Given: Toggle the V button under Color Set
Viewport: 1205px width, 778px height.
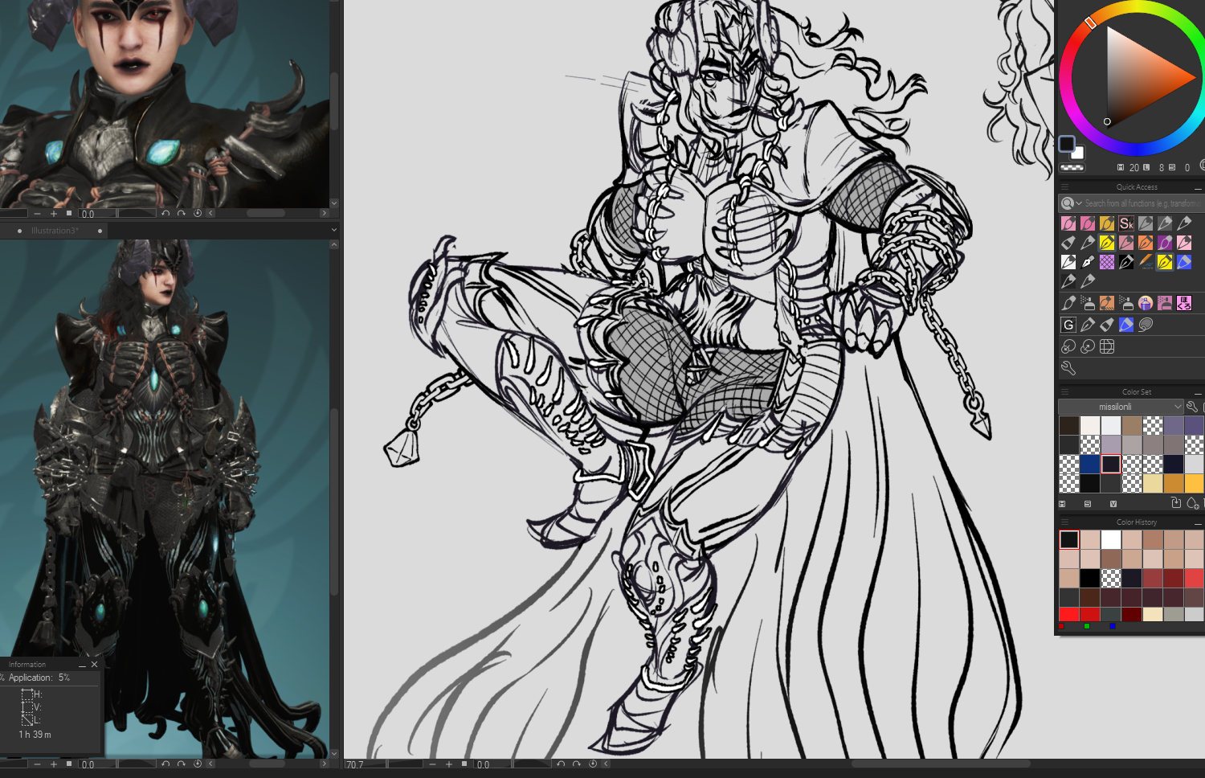Looking at the screenshot, I should (1113, 504).
